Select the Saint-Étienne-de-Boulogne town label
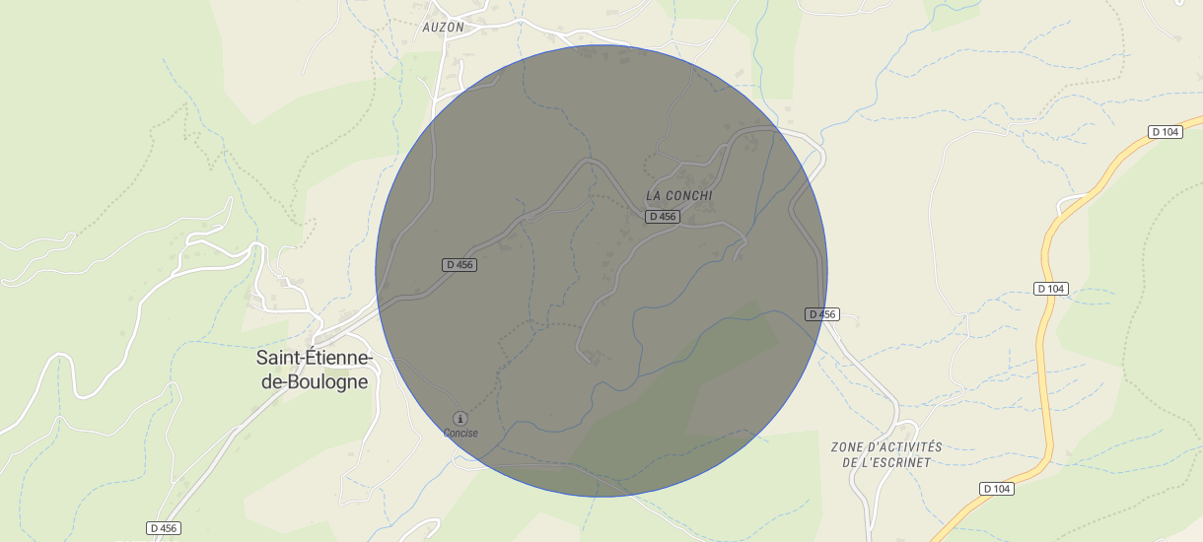Screen dimensions: 1203x542 (x=314, y=370)
